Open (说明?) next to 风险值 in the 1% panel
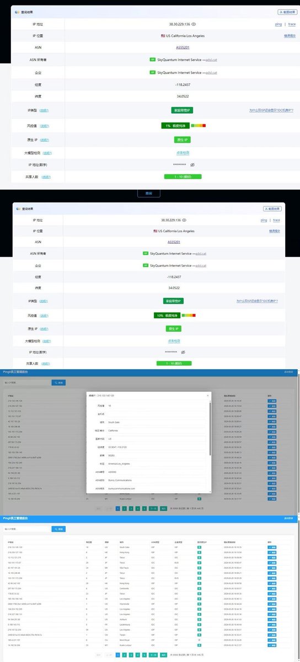Screen dimensions: 300x662 (44, 125)
